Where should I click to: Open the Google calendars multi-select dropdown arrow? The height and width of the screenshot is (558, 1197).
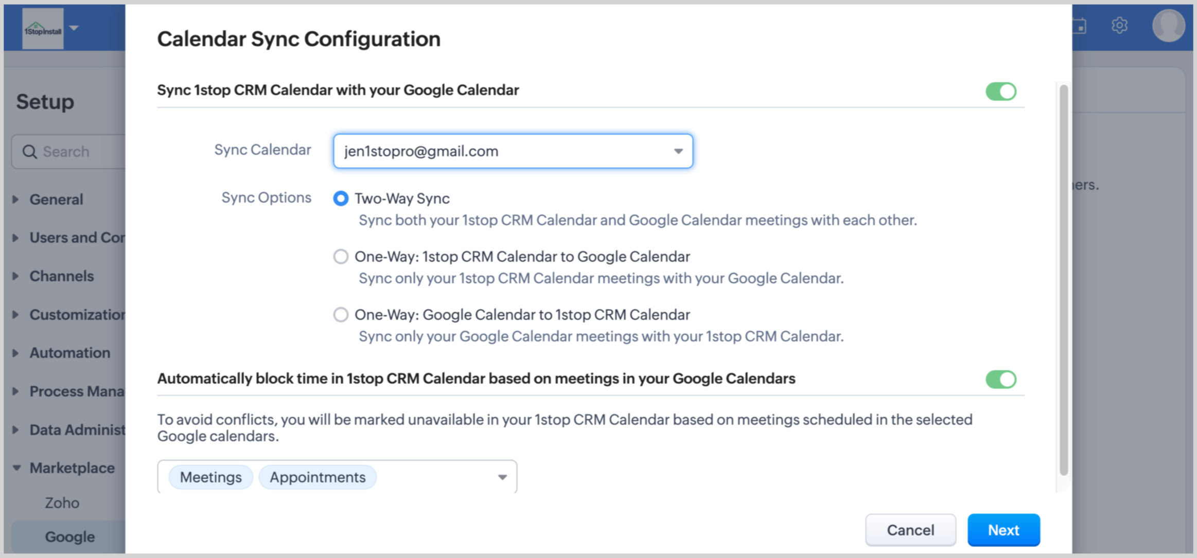pos(502,477)
